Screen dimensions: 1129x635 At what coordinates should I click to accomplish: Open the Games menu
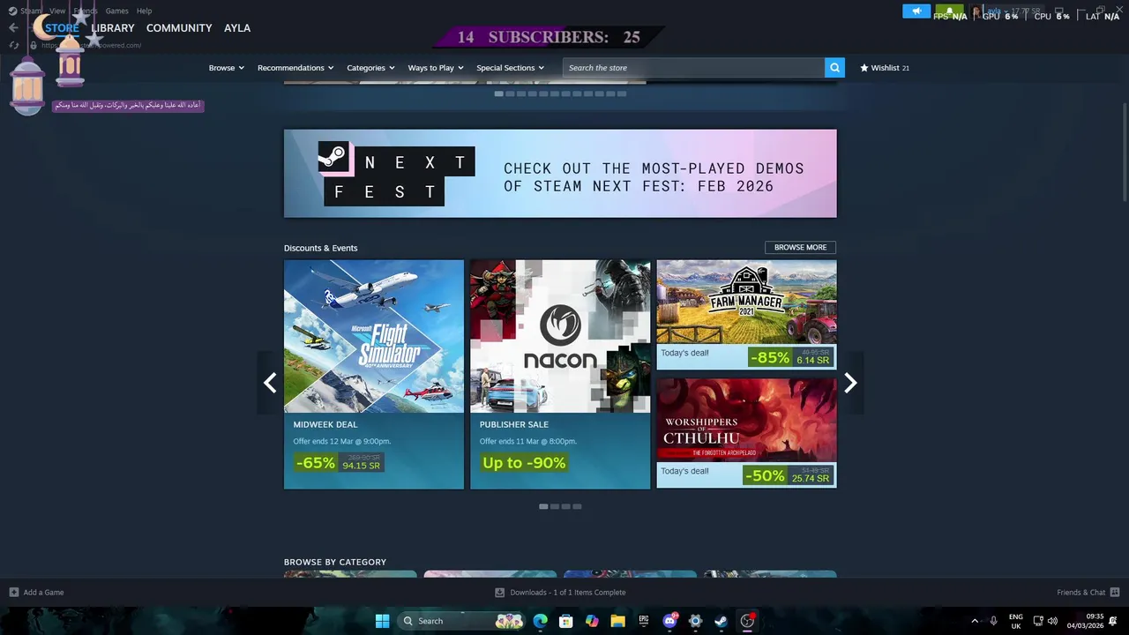tap(116, 11)
